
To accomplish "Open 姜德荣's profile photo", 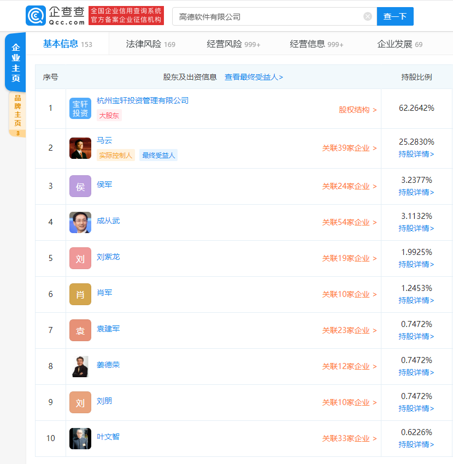I will pyautogui.click(x=80, y=366).
